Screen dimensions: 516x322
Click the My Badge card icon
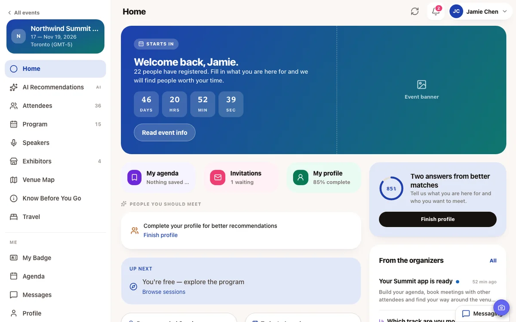[x=14, y=258]
